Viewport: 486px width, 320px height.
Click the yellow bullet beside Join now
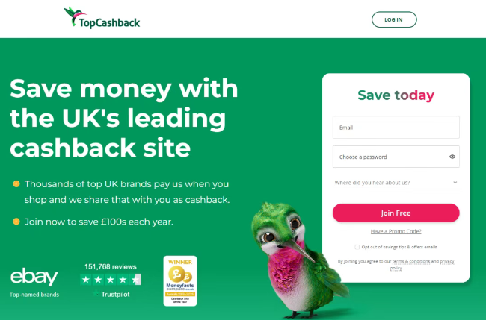(16, 222)
